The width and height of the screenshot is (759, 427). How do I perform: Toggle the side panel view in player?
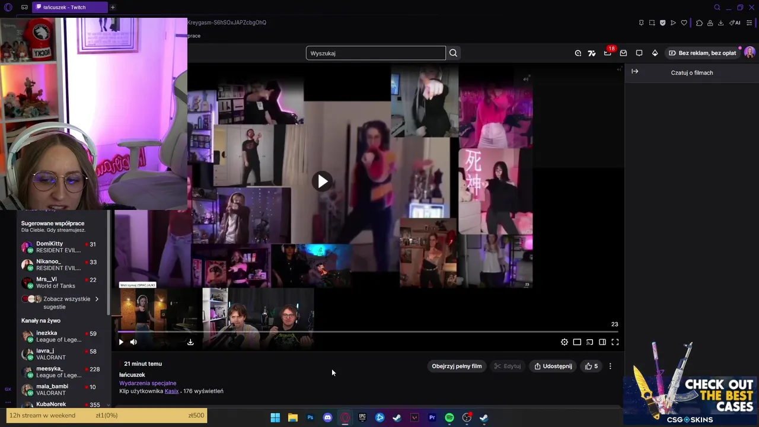pyautogui.click(x=602, y=342)
